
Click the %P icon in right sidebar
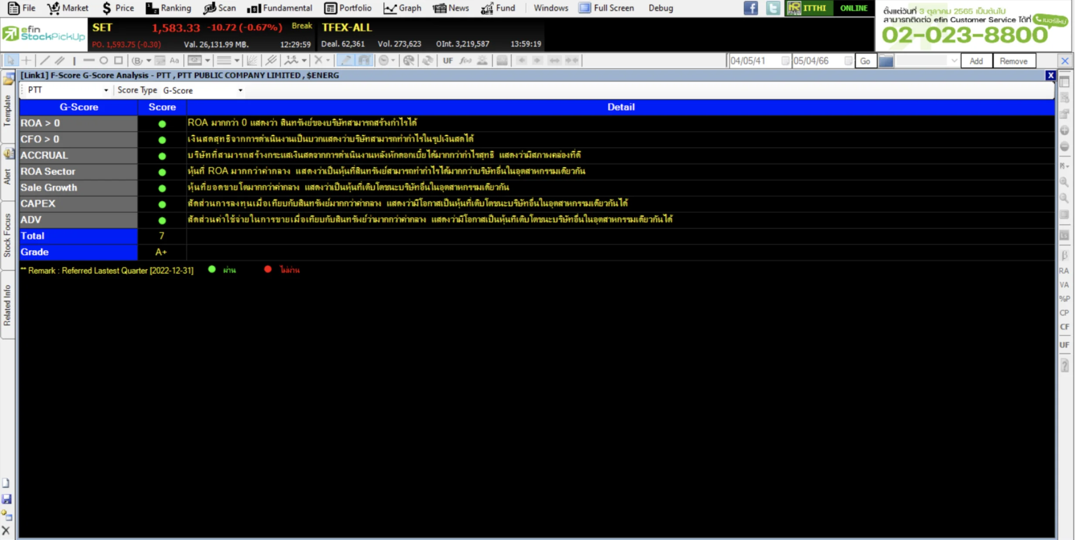1064,299
